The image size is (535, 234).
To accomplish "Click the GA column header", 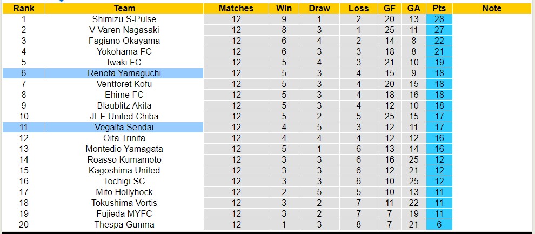I will click(414, 8).
